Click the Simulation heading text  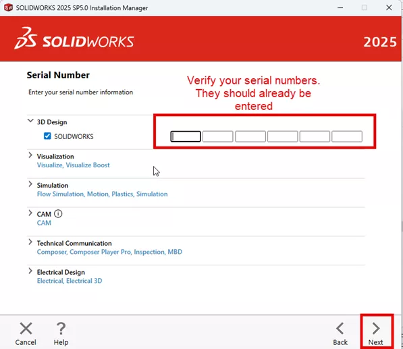coord(53,185)
